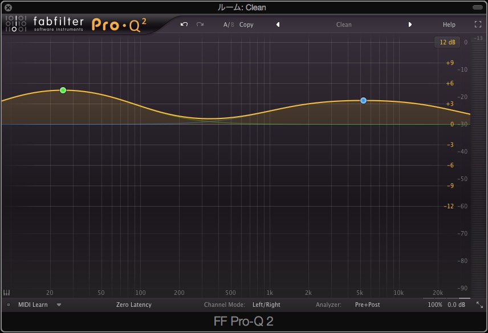
Task: Show the piano keyboard display icon
Action: [6, 293]
